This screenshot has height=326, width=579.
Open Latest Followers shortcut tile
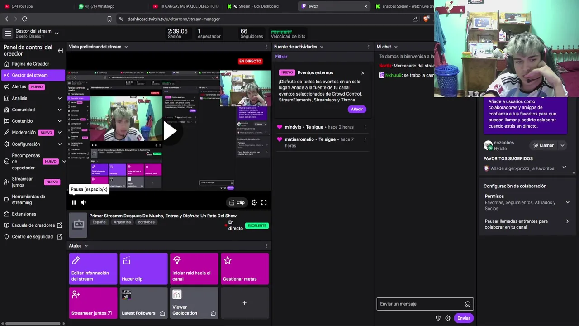[x=144, y=303]
